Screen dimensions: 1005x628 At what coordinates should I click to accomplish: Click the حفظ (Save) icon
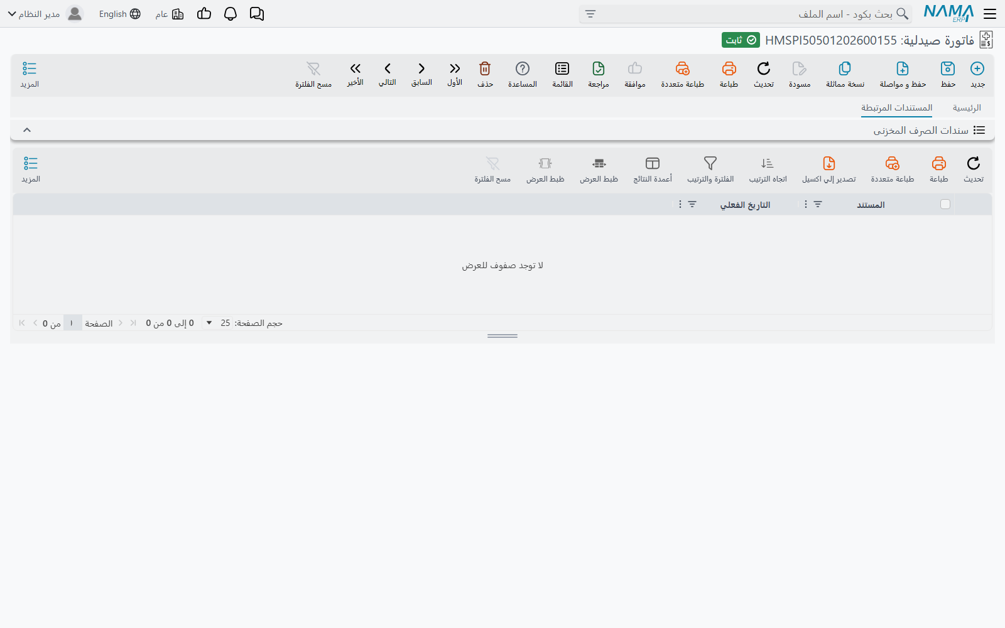click(x=948, y=68)
